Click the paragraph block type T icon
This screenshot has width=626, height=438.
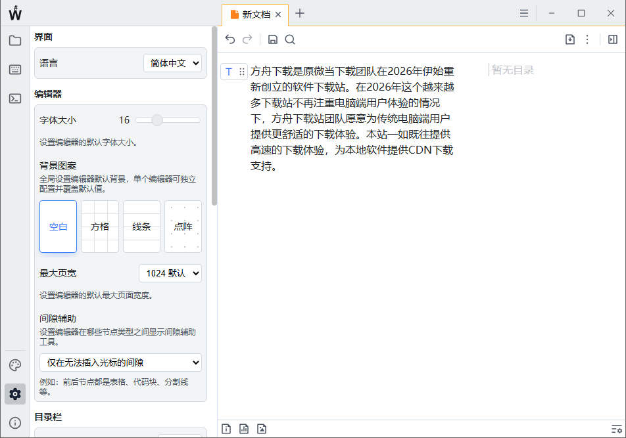click(x=229, y=72)
